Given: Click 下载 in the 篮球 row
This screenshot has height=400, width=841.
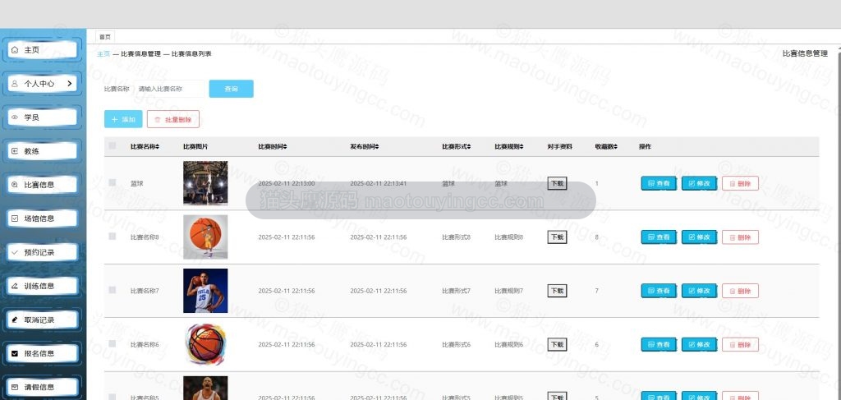Looking at the screenshot, I should [558, 183].
